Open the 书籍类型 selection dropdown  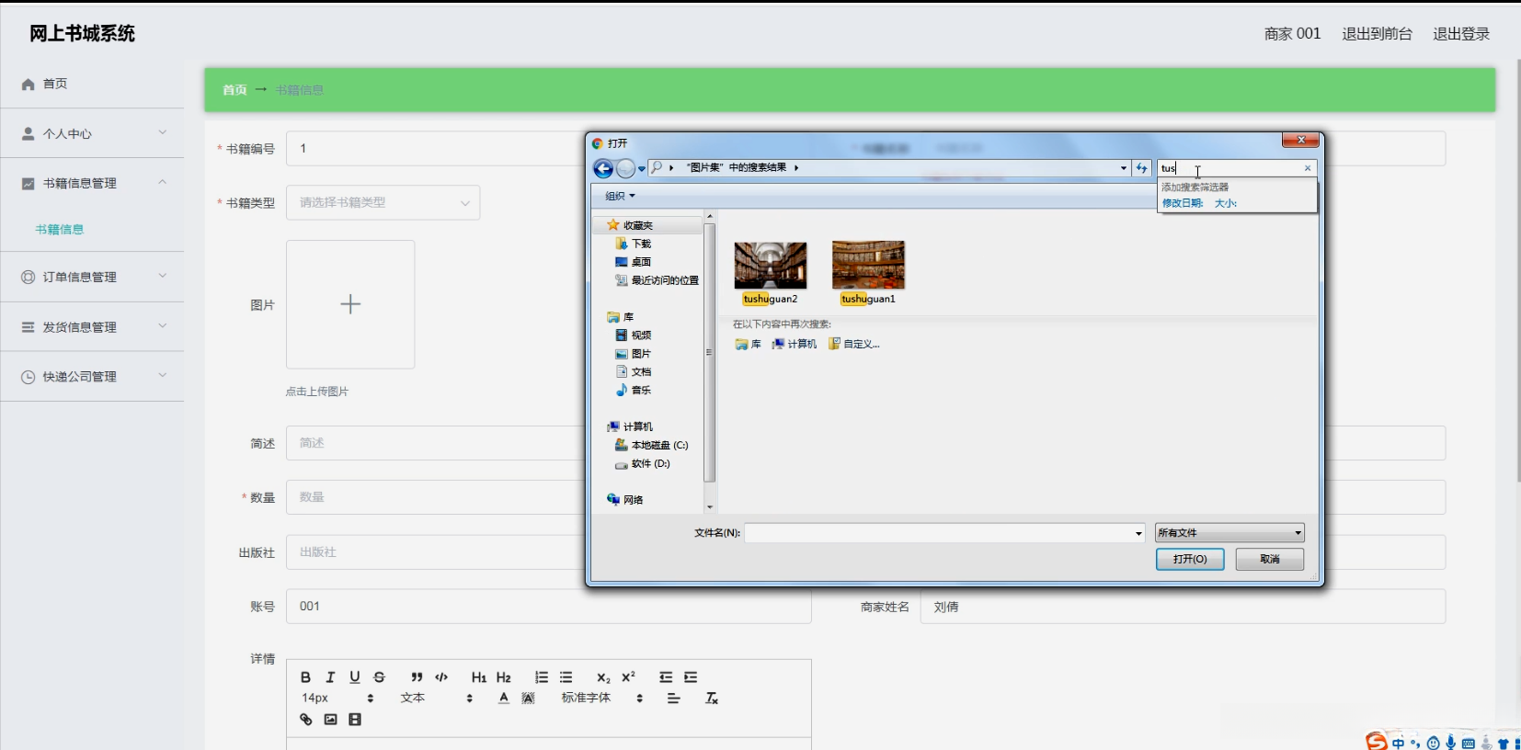383,203
